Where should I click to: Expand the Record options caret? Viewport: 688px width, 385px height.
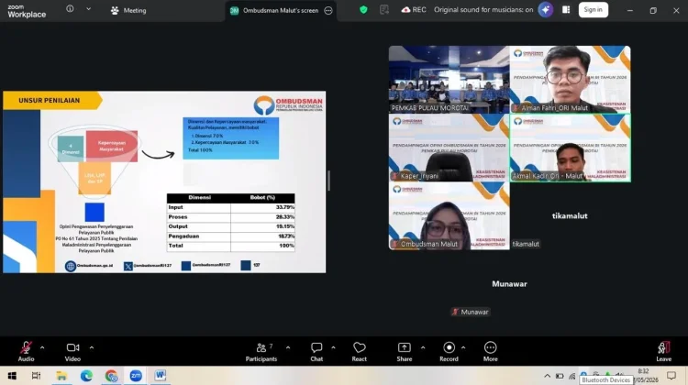[x=463, y=347]
